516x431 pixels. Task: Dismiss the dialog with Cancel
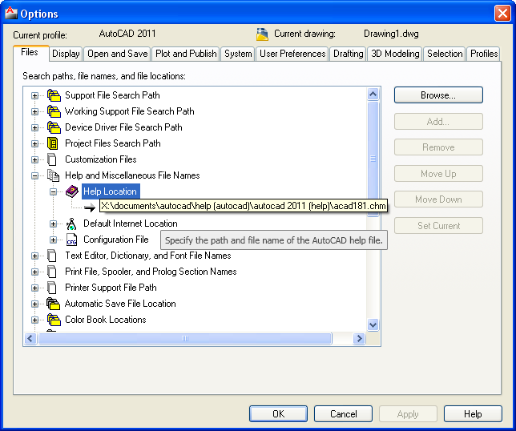pos(343,414)
